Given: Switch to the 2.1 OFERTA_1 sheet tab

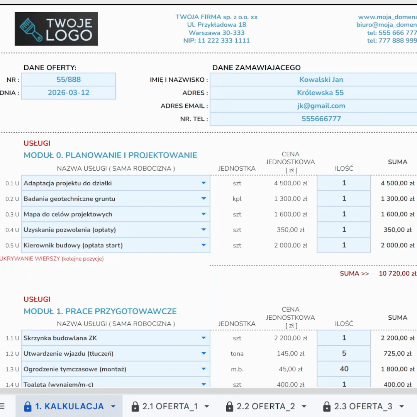Looking at the screenshot, I should (x=170, y=406).
